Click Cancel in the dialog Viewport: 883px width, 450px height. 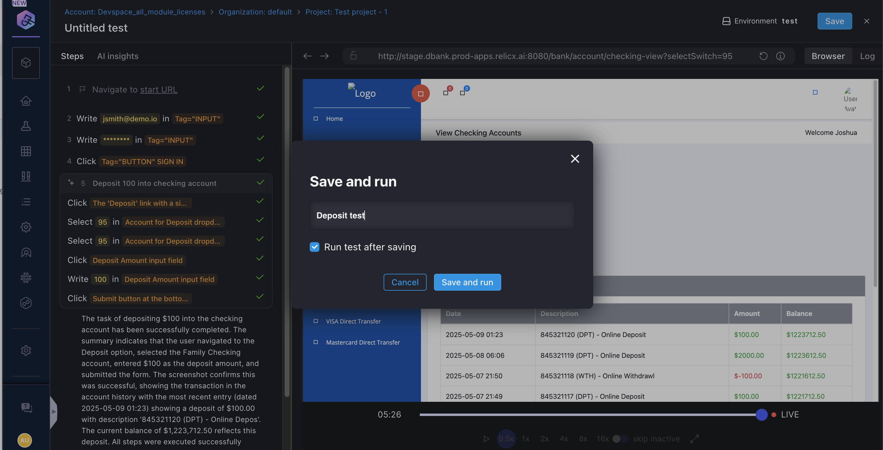point(405,282)
